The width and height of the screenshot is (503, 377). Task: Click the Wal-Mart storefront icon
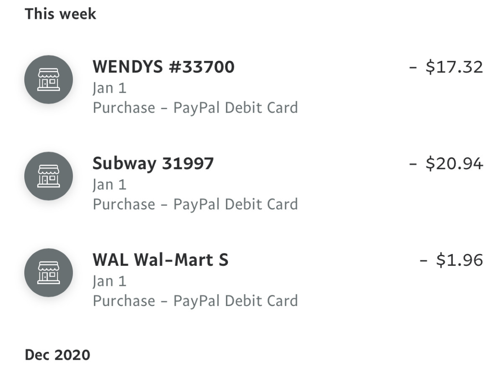tap(48, 272)
